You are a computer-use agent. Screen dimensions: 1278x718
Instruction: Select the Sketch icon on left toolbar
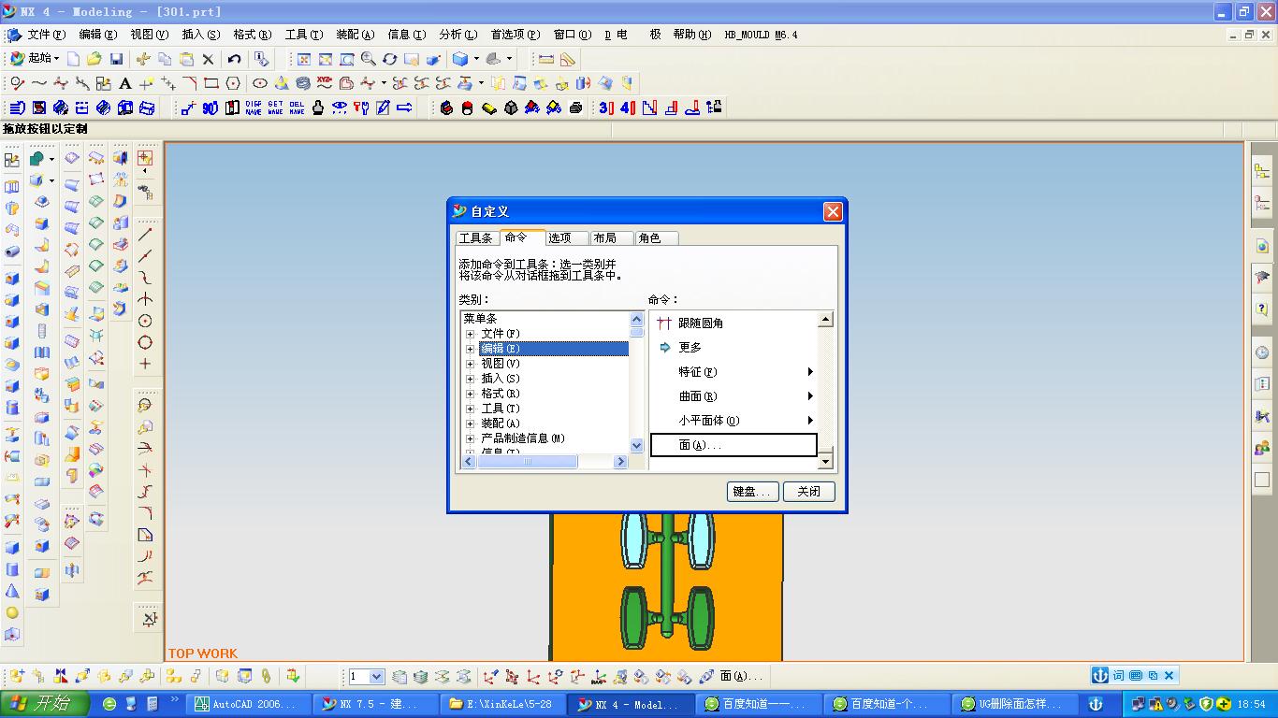click(12, 160)
